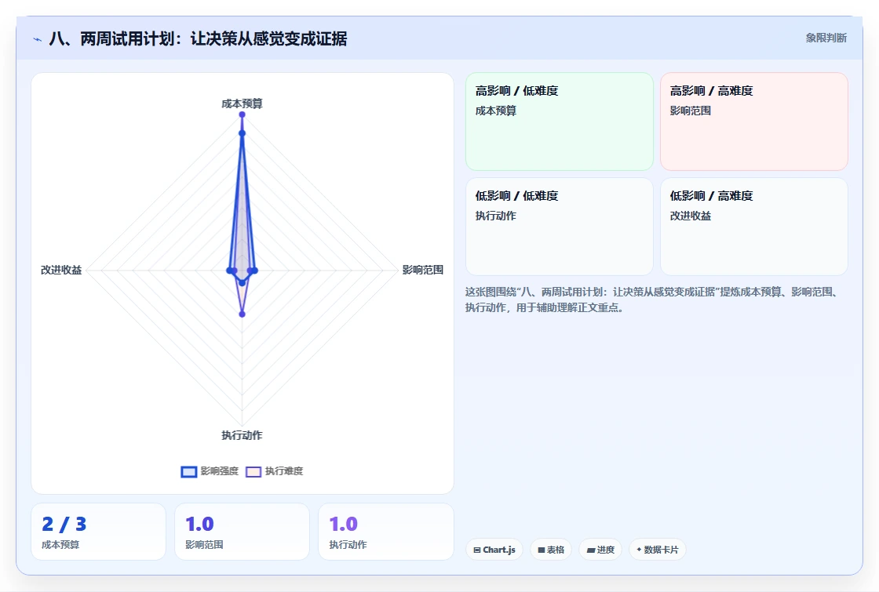Click the top purple data point on radar

point(243,114)
